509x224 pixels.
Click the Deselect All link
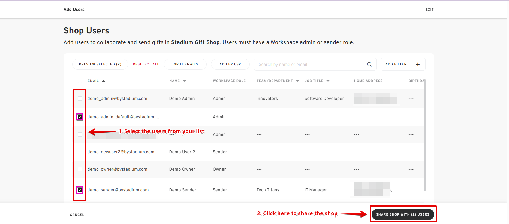pyautogui.click(x=146, y=64)
